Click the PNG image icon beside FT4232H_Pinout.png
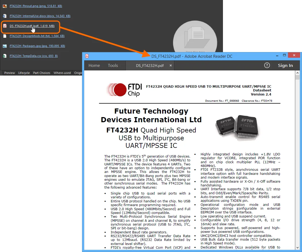The image size is (302, 252). point(5,6)
